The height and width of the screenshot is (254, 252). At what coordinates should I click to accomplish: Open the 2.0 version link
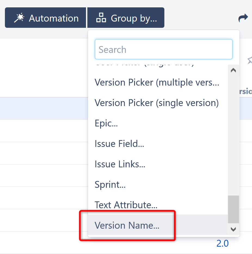tap(222, 243)
